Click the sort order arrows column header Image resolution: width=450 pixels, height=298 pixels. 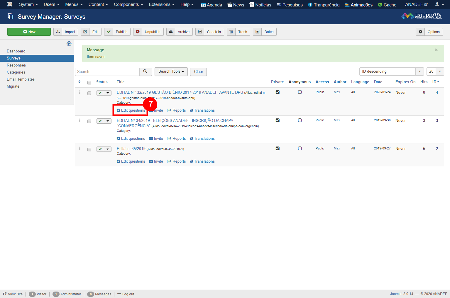pyautogui.click(x=79, y=82)
